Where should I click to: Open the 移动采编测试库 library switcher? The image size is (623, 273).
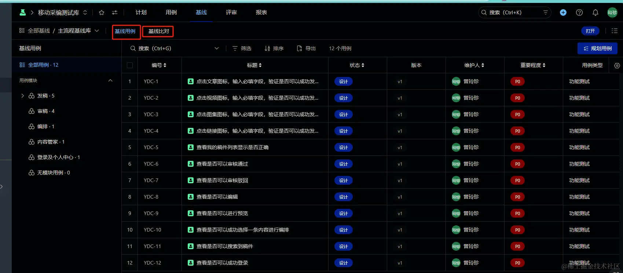tap(85, 12)
